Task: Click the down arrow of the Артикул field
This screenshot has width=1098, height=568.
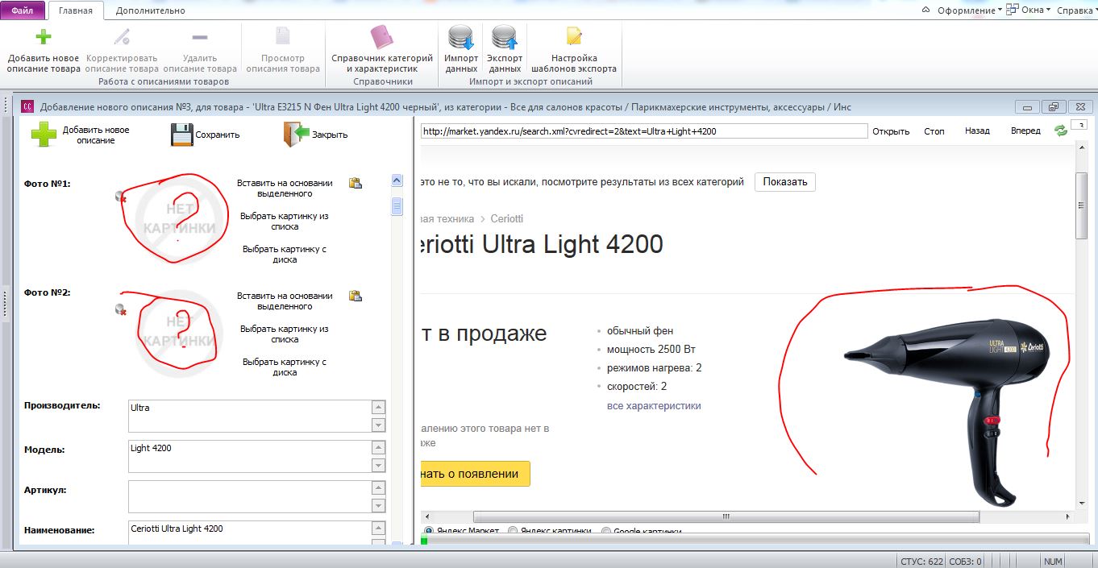Action: 378,505
